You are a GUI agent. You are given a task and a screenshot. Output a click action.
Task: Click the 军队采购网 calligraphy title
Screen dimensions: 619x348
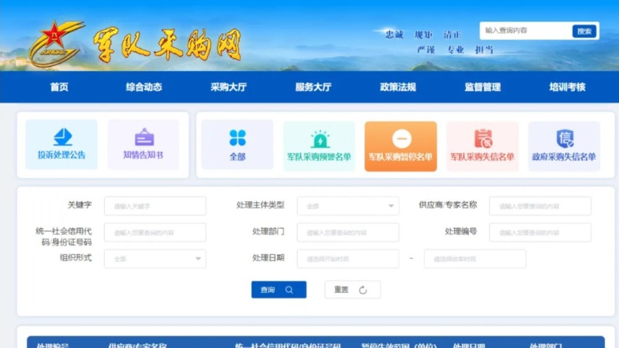tap(168, 45)
